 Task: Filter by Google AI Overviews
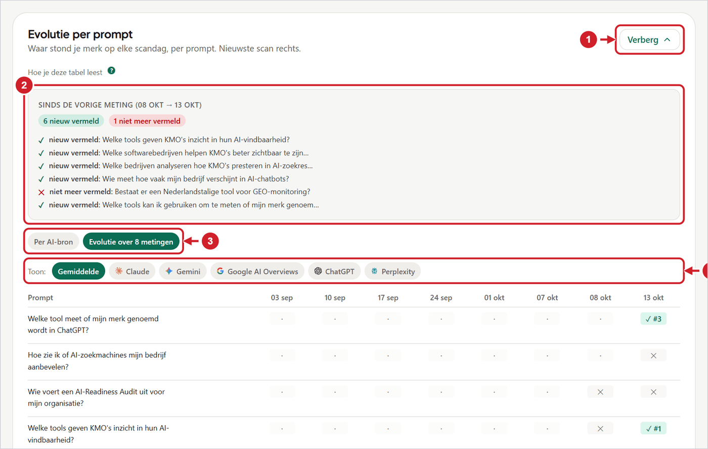click(x=257, y=272)
